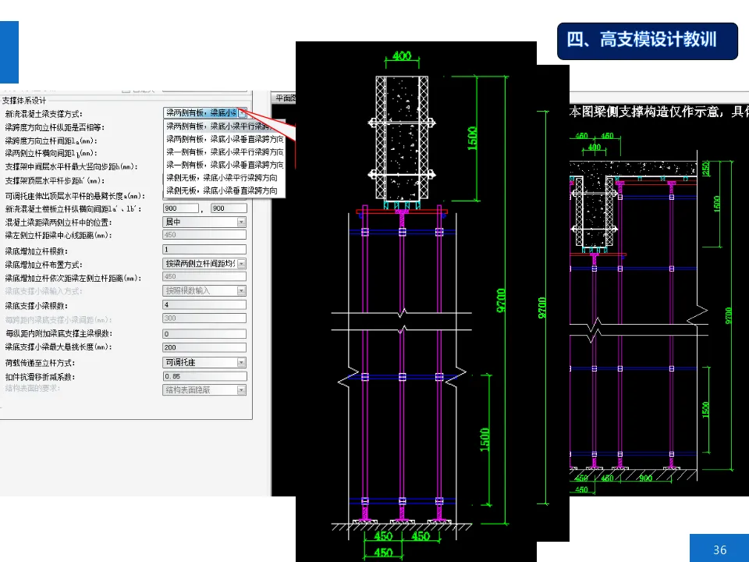The width and height of the screenshot is (749, 562).
Task: Click the 梁底增加立杆根数 field
Action: 204,250
